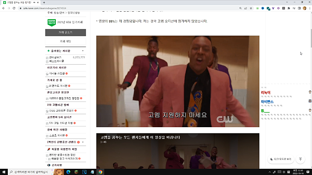This screenshot has width=312, height=175.
Task: Open Windows Start menu
Action: pos(4,172)
